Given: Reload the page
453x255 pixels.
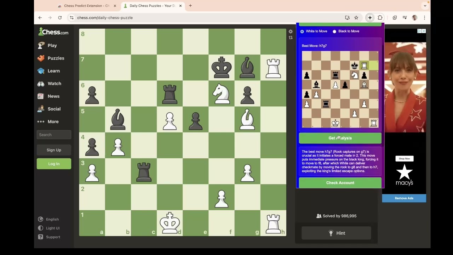Looking at the screenshot, I should pyautogui.click(x=60, y=18).
